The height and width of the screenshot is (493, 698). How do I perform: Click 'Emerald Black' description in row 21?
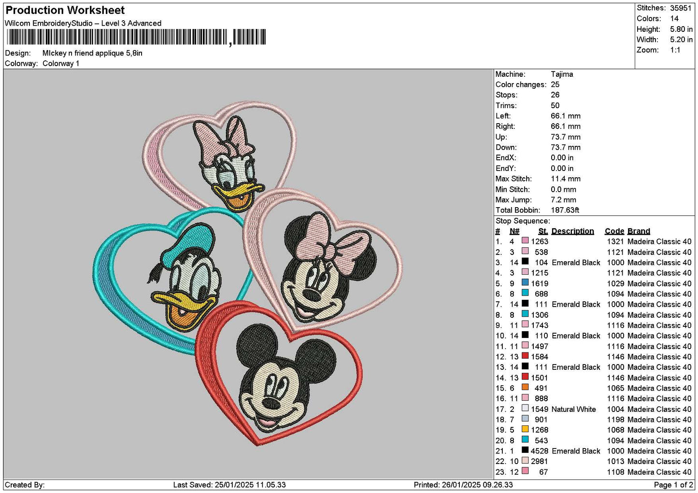(576, 451)
